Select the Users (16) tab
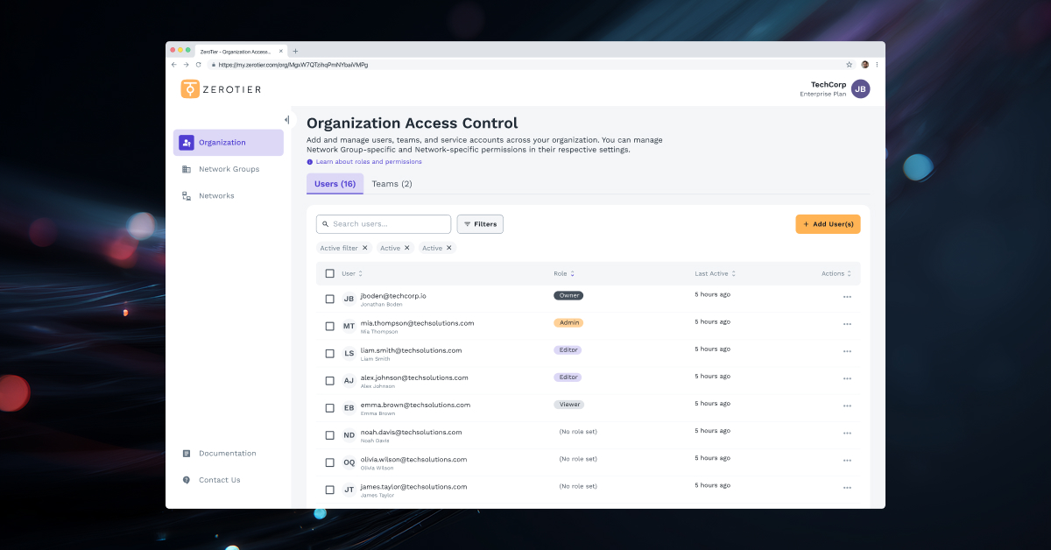This screenshot has height=550, width=1051. coord(335,183)
